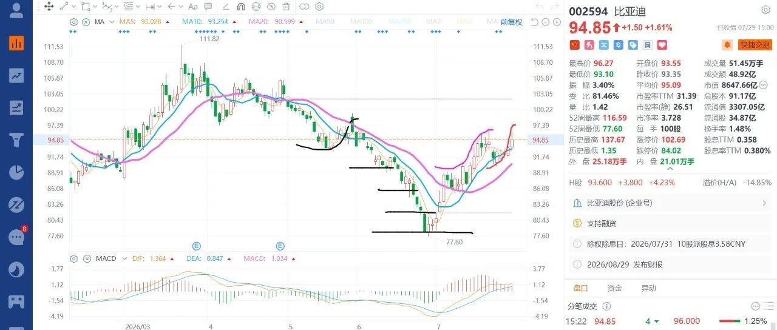Expand trend line tool dropdown arrow
Viewport: 777px width, 330px height.
click(73, 8)
